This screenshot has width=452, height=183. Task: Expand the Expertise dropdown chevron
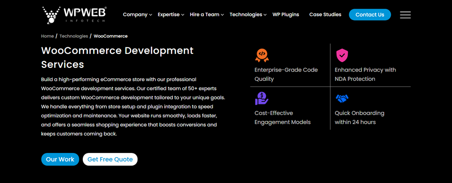point(182,15)
